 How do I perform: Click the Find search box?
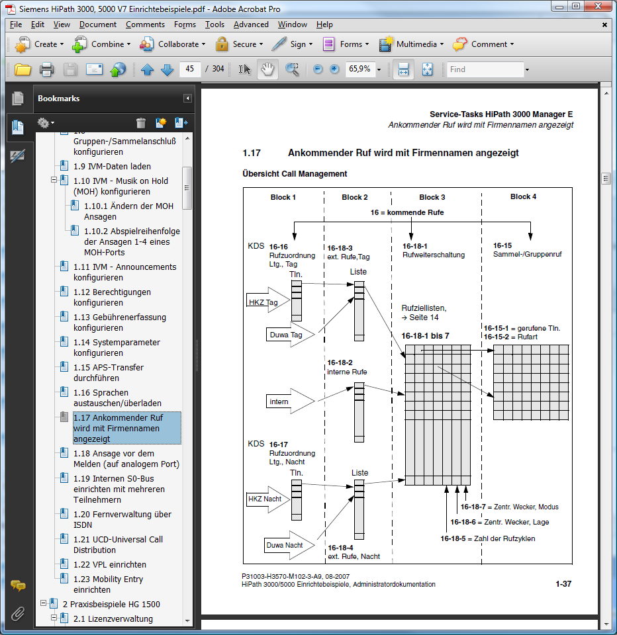click(485, 69)
